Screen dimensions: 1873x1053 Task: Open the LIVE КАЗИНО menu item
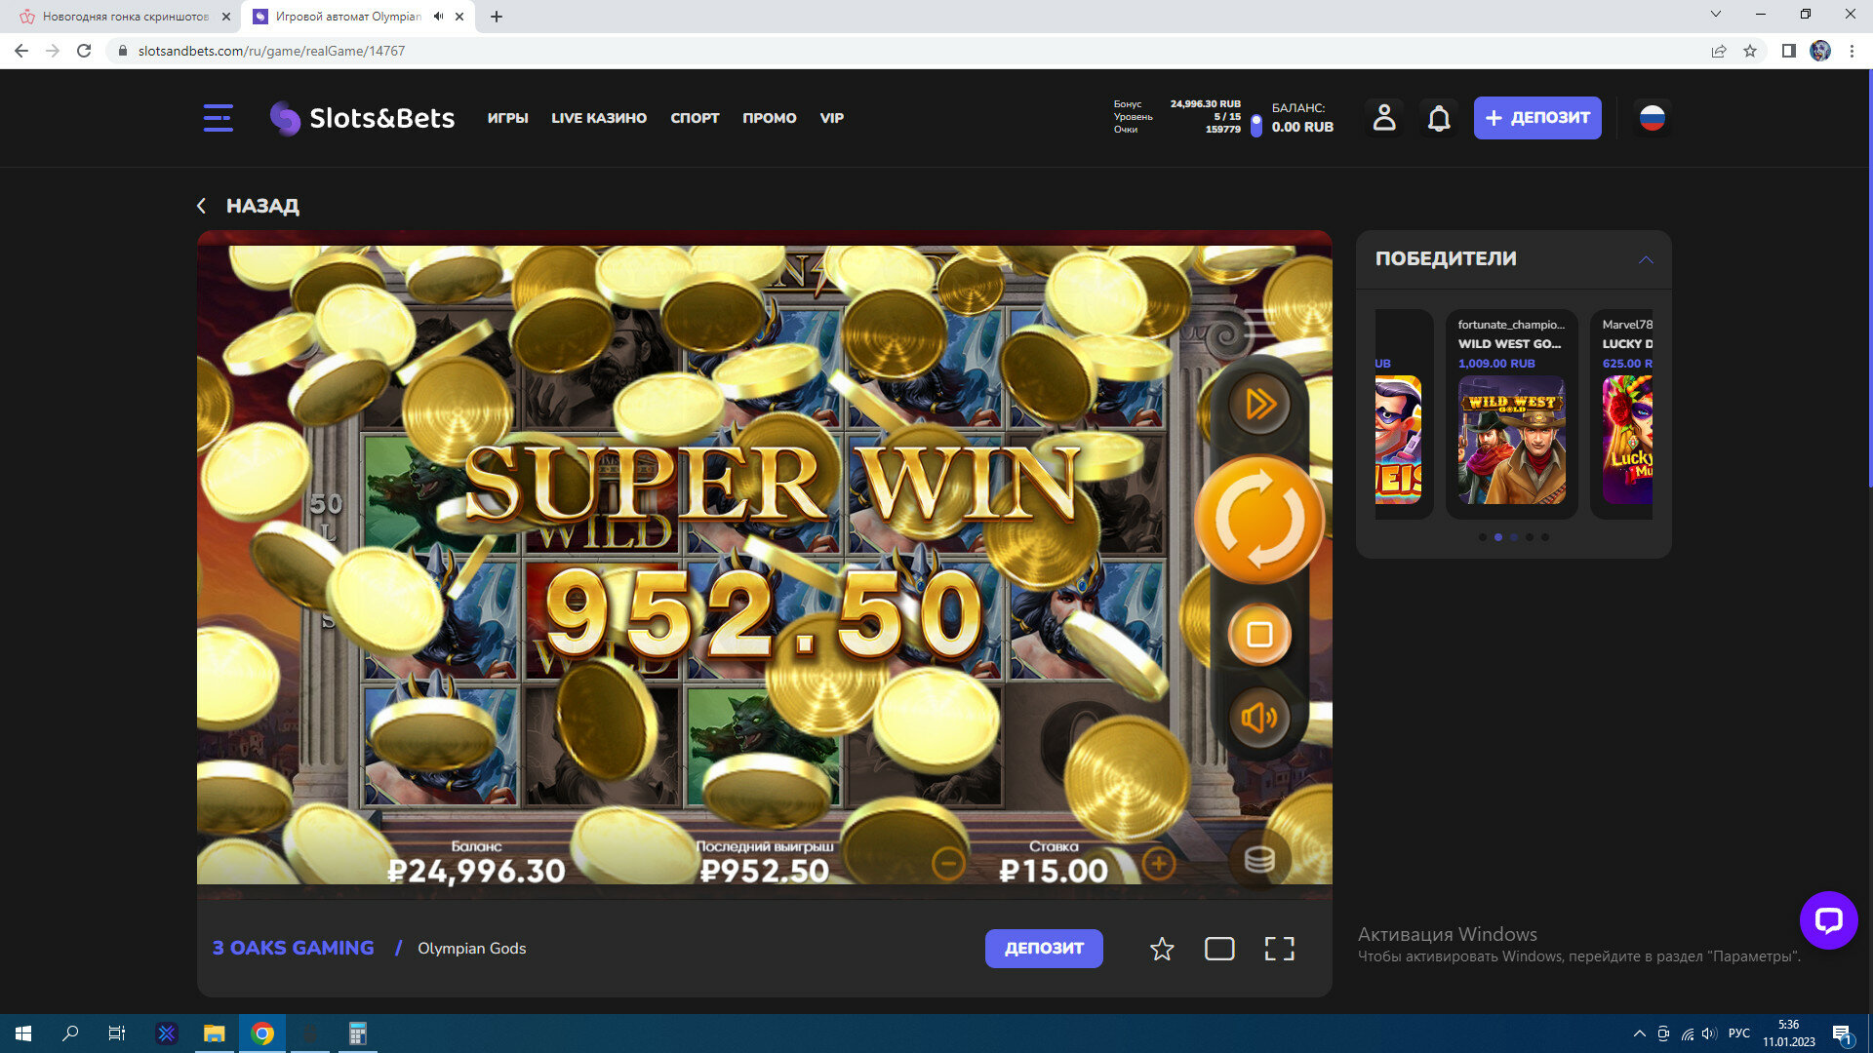click(599, 118)
